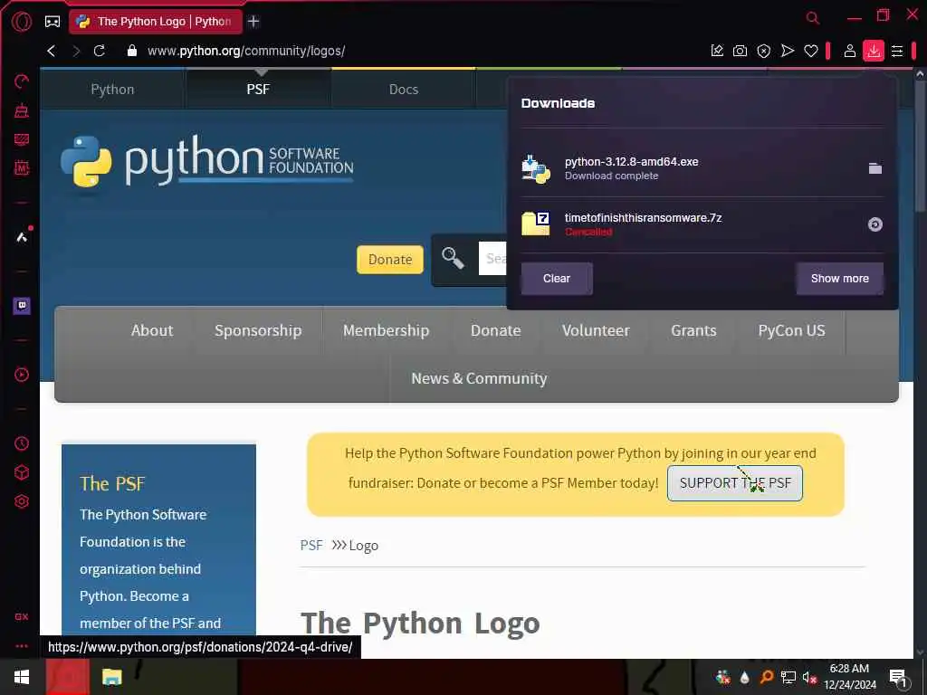The width and height of the screenshot is (927, 695).
Task: Click the page vertical scrollbar thumb
Action: tap(920, 145)
